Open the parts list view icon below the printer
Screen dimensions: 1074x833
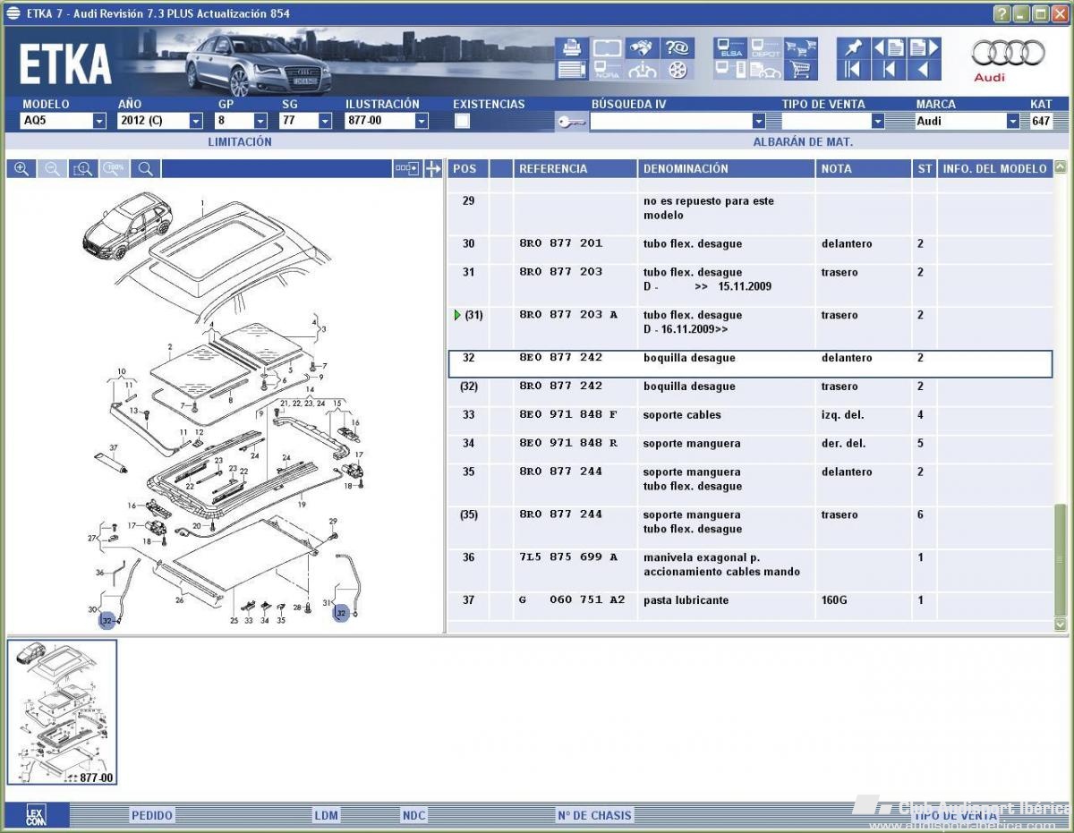point(571,70)
